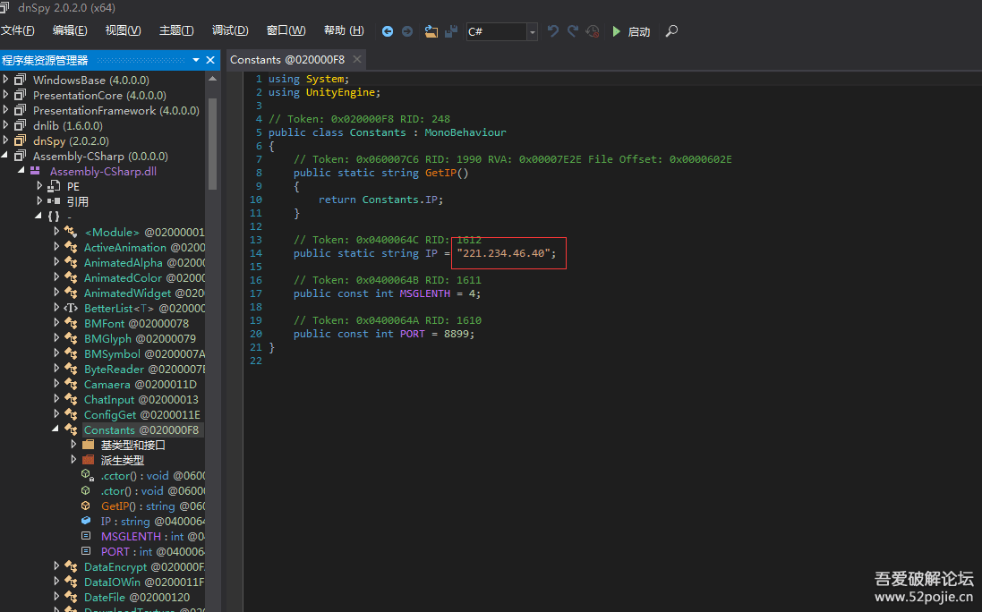This screenshot has height=612, width=982.
Task: Click the Undo toolbar icon
Action: tap(553, 31)
